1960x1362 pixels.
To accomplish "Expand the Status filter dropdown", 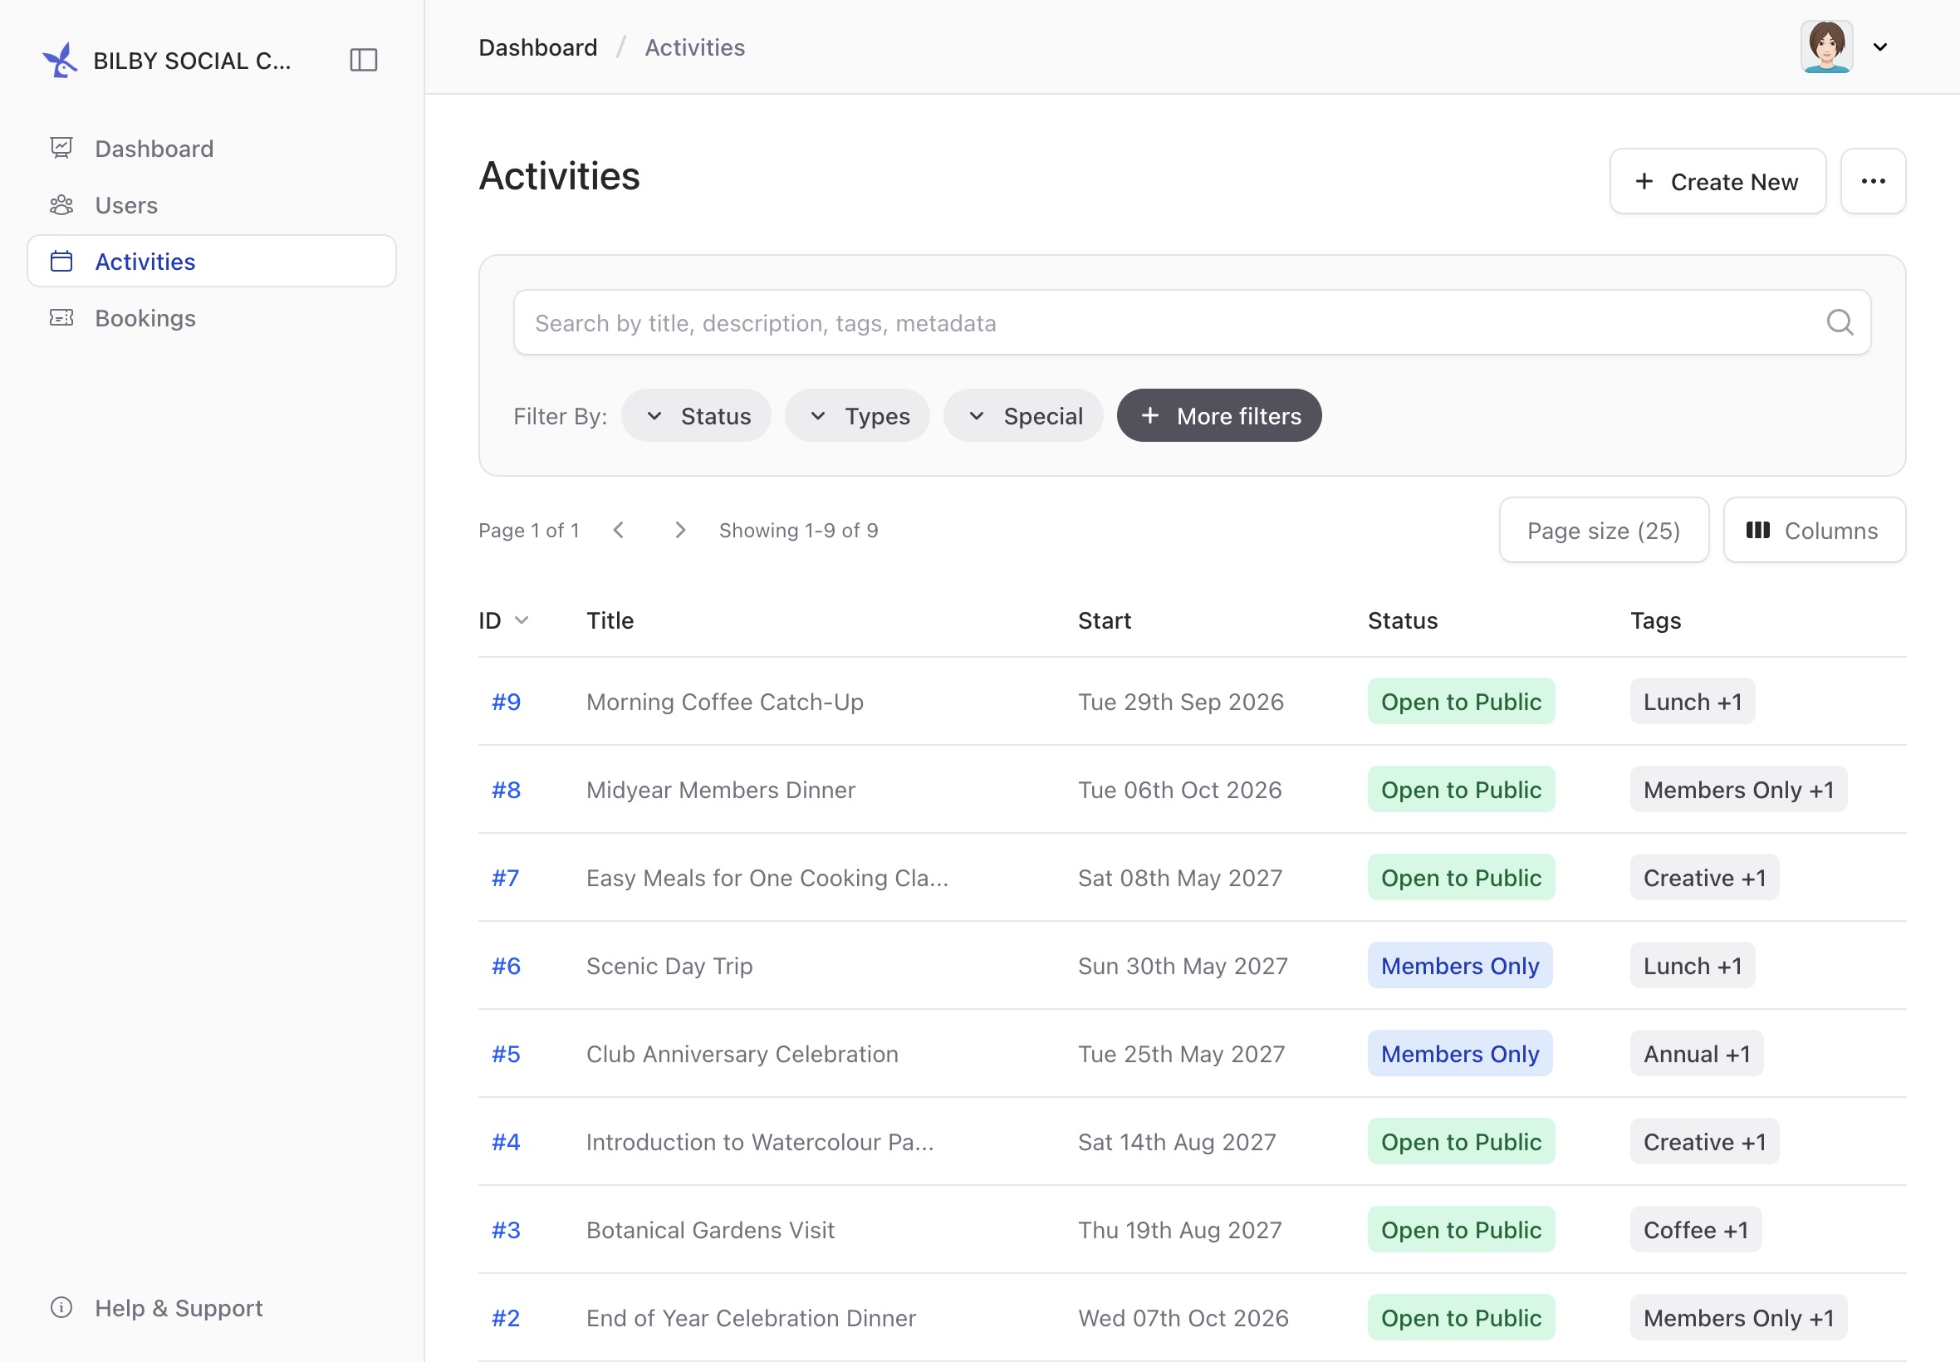I will [696, 415].
